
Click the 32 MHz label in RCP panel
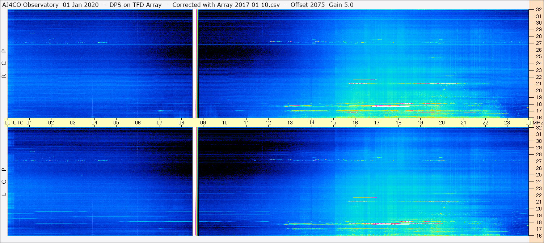[538, 10]
